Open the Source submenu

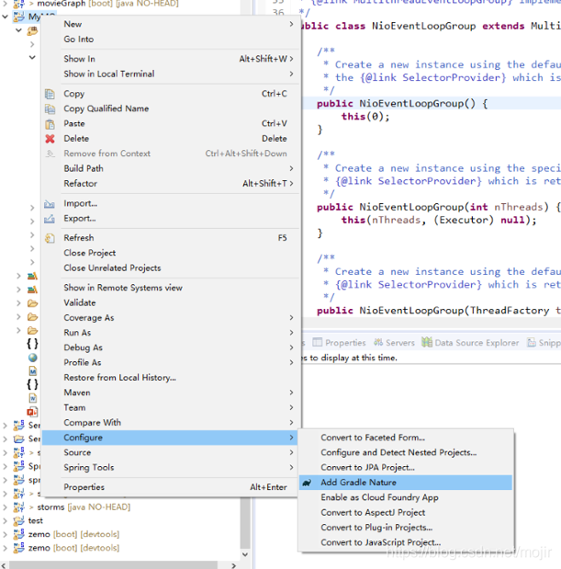[x=171, y=452]
